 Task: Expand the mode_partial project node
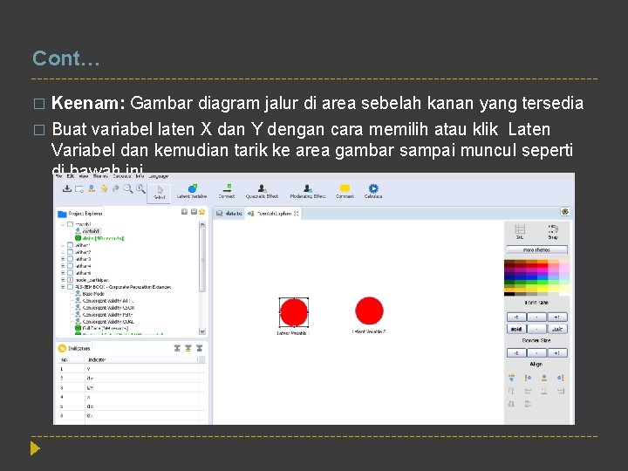(63, 280)
